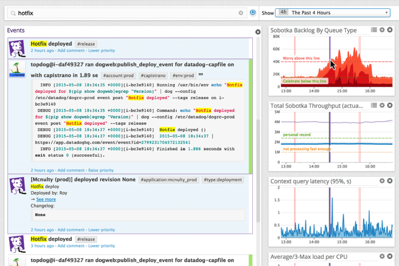Clear the hotfix search field text
Screen dimensions: 399x266
241,13
